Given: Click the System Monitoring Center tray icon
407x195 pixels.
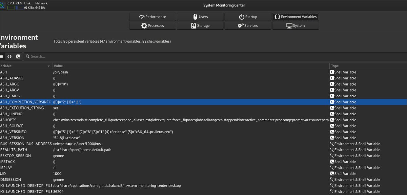Looking at the screenshot, I should [x=3, y=5].
